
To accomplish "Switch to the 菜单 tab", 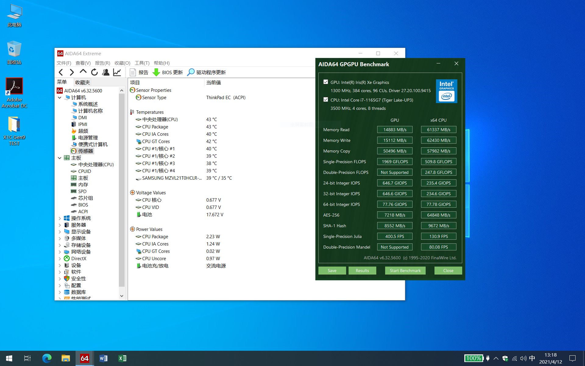I will [62, 82].
